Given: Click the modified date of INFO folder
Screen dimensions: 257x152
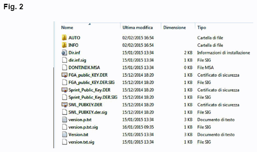Looking at the screenshot, I should click(138, 45).
